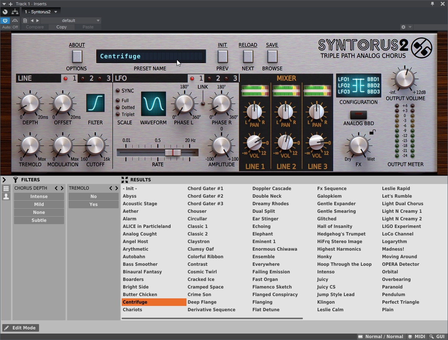Click the pin window icon
The image size is (448, 340).
coord(432,4)
